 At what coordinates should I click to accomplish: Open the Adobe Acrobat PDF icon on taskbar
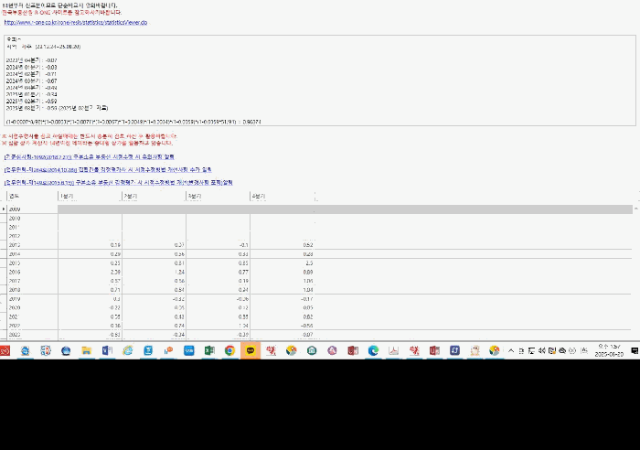(x=393, y=351)
